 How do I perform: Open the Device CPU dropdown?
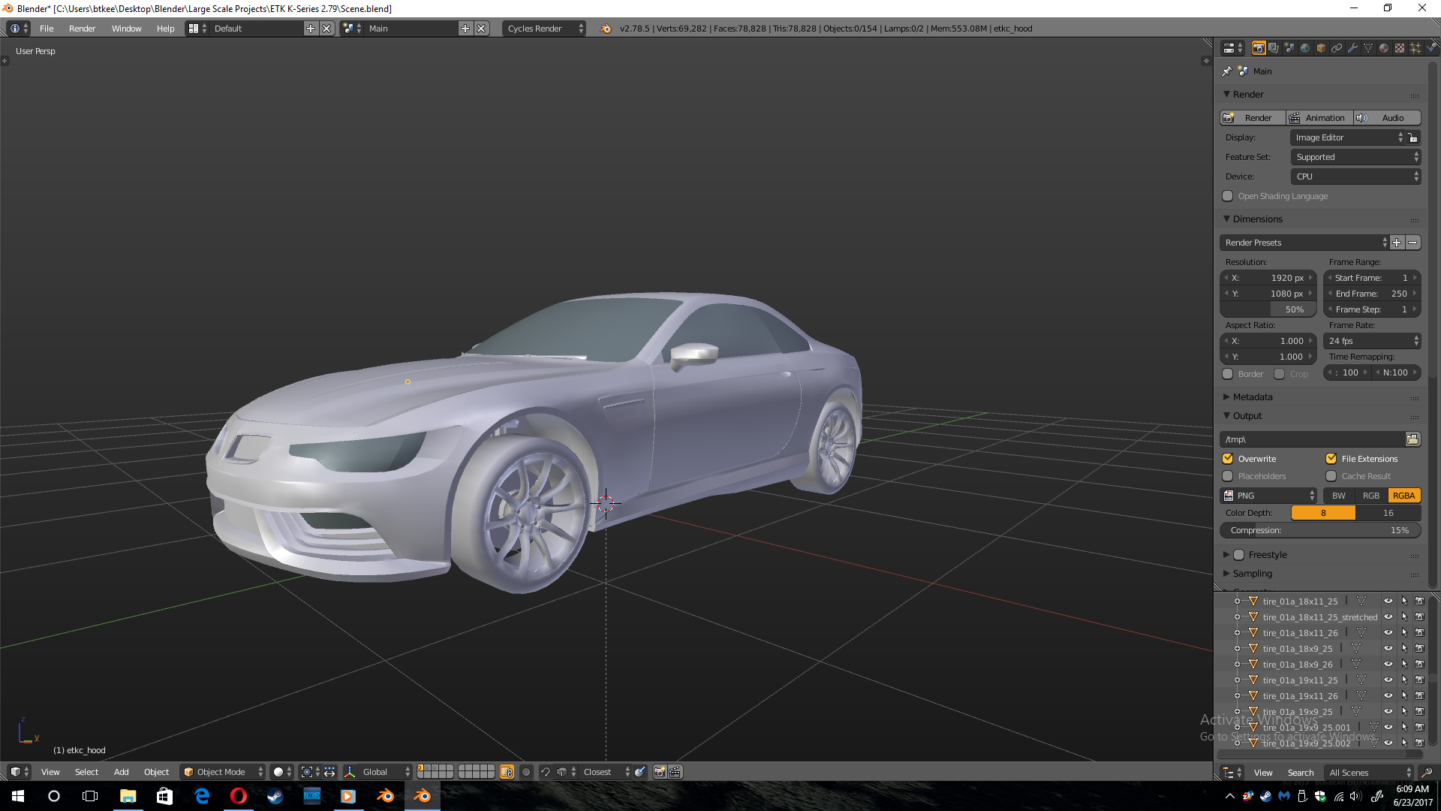point(1355,176)
